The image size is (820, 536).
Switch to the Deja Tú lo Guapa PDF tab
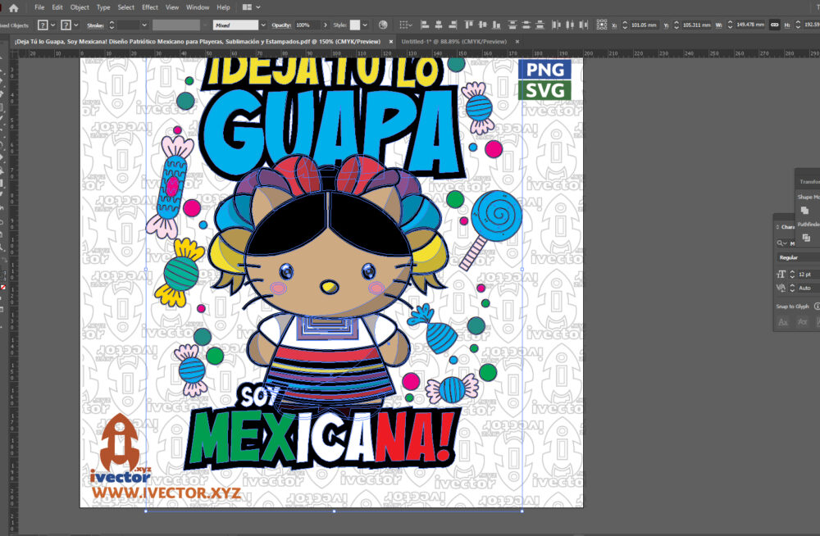point(197,42)
